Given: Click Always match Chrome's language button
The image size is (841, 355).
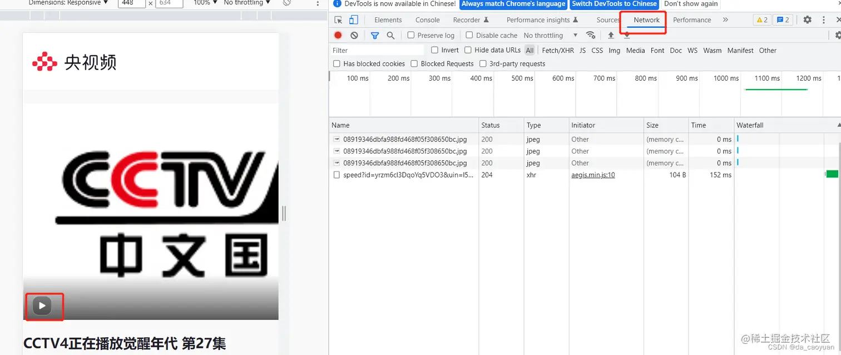Looking at the screenshot, I should pos(513,3).
